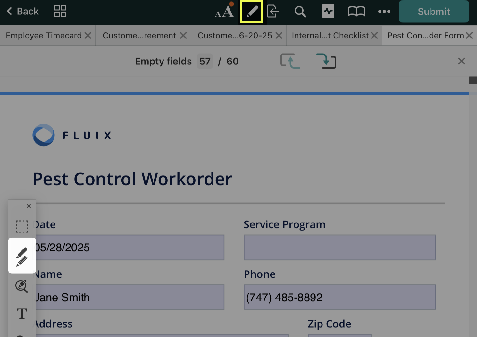Select the dashed selection rectangle tool
The height and width of the screenshot is (337, 477).
22,226
